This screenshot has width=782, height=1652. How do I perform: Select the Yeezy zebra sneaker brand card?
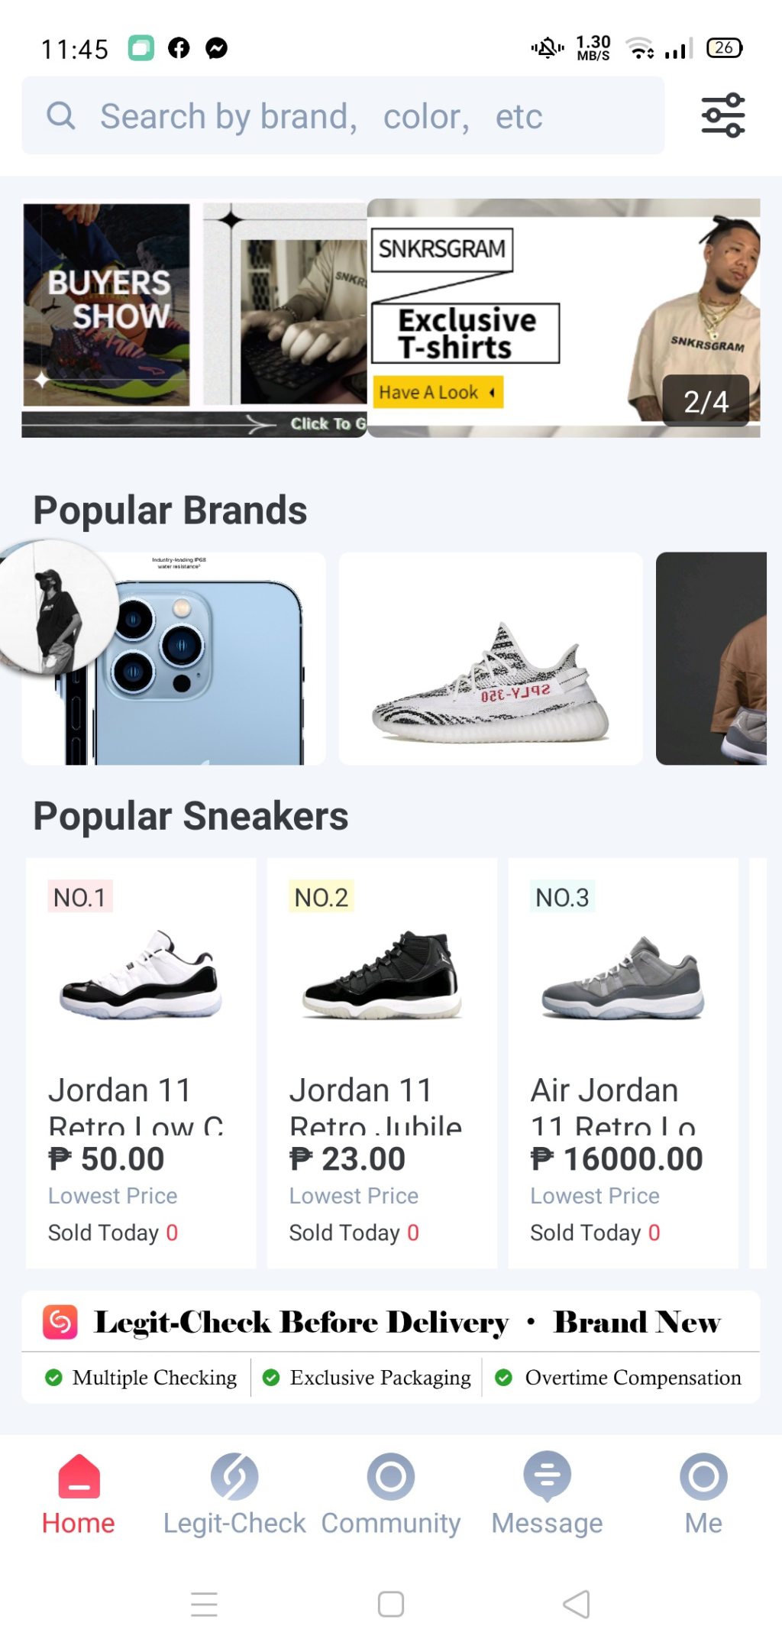490,659
